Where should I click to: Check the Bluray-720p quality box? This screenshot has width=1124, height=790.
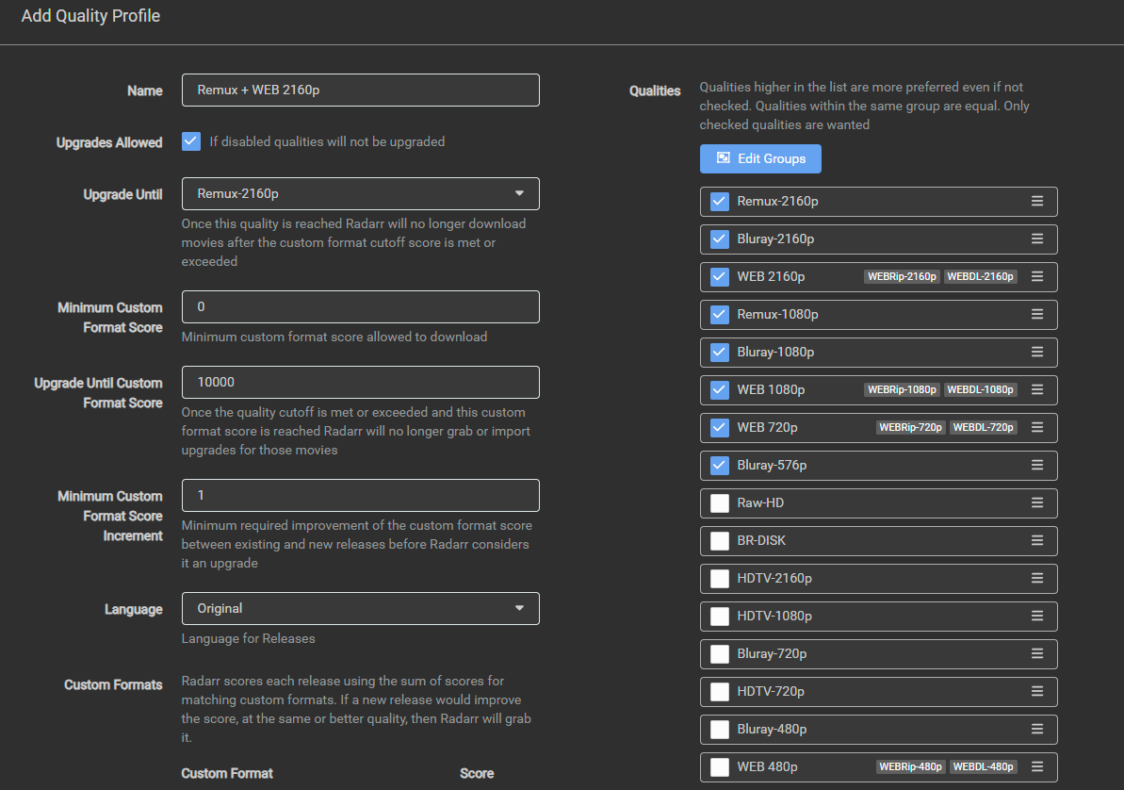tap(720, 653)
